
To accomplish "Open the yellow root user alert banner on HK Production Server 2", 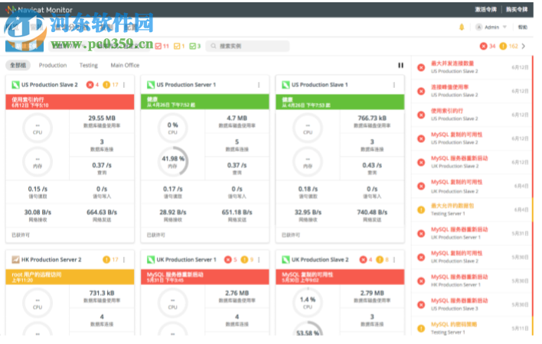I will (x=70, y=277).
